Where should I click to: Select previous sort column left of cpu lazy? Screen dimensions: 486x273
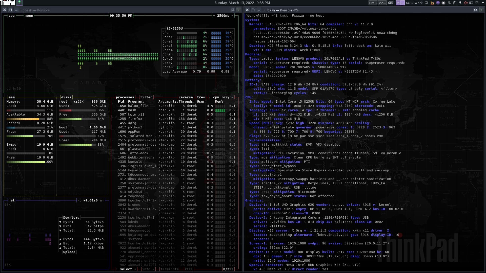click(x=210, y=97)
